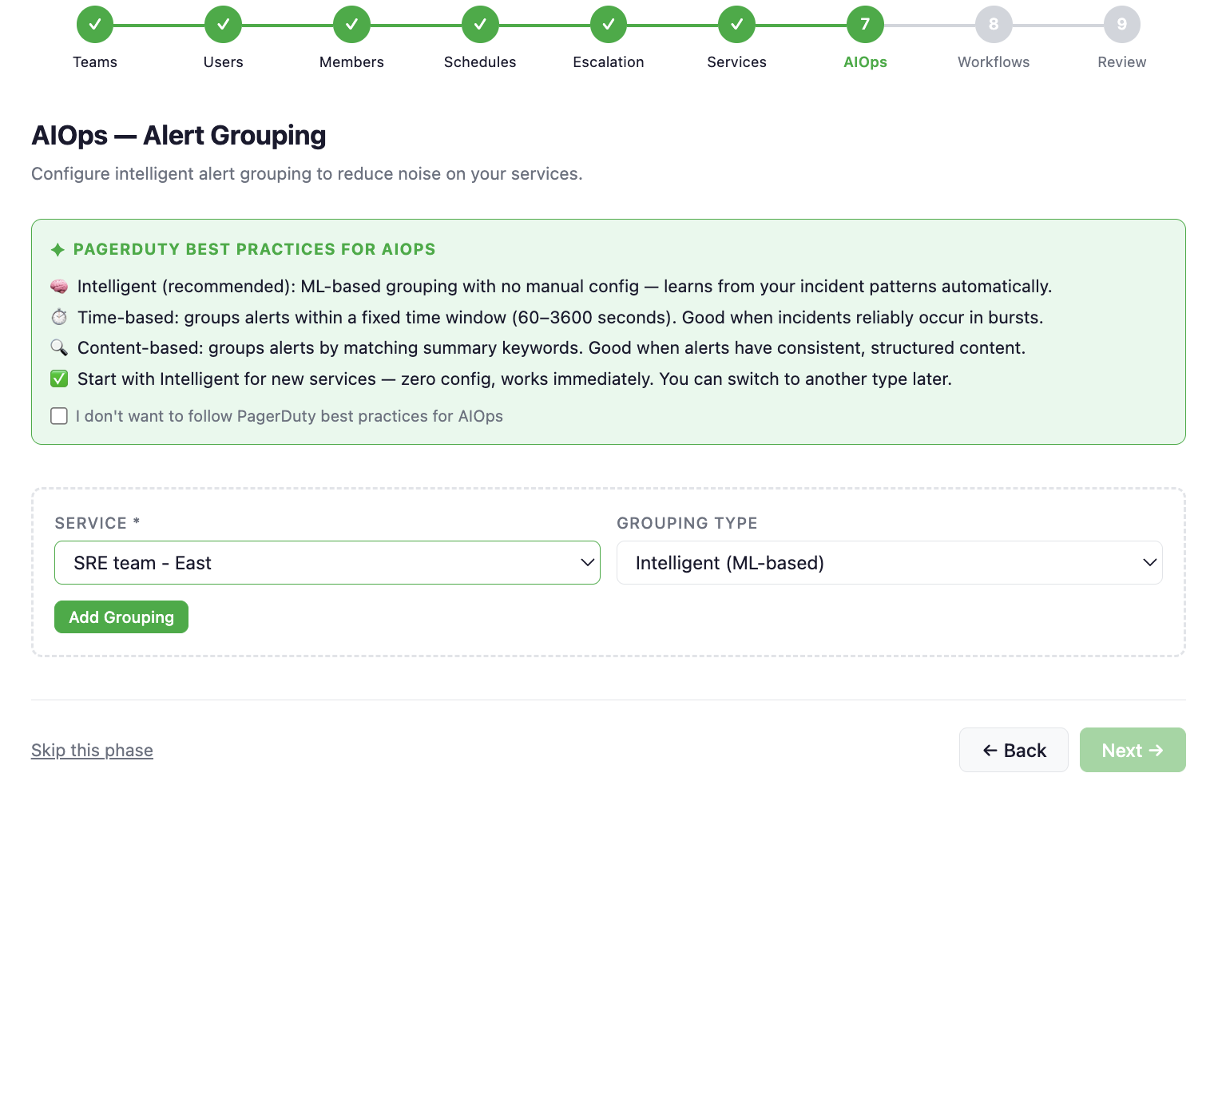Go to the Schedules step label
This screenshot has width=1214, height=1110.
(480, 62)
